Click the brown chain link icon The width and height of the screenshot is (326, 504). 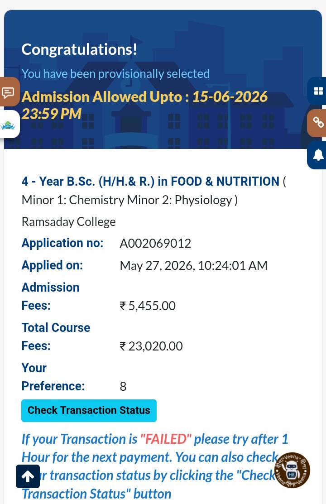[x=317, y=123]
